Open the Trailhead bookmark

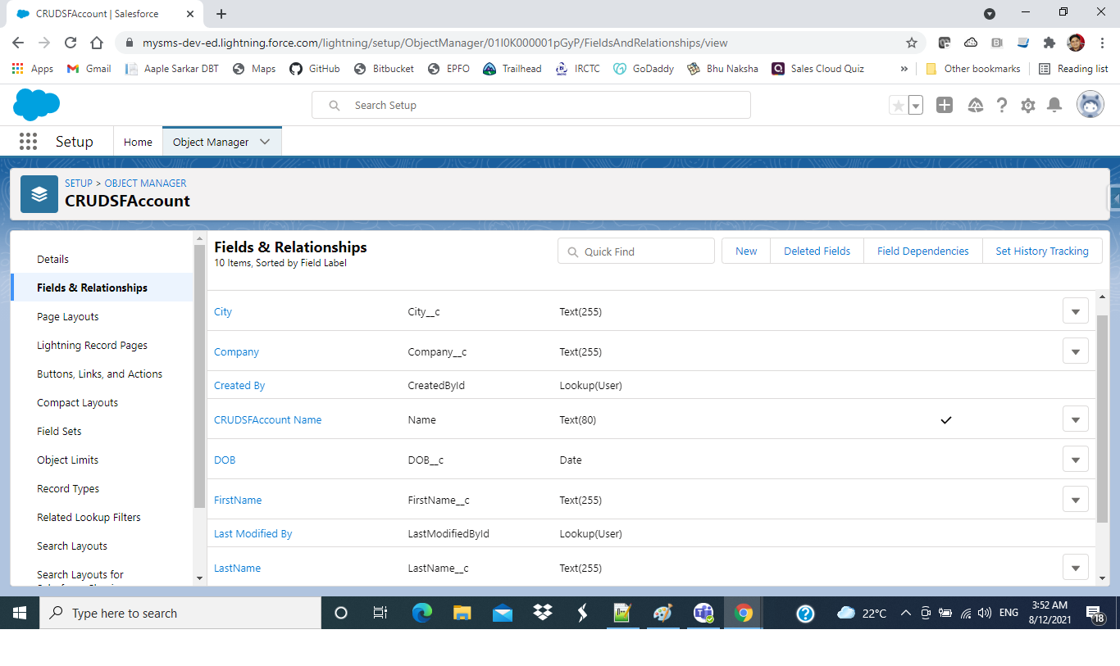coord(512,69)
